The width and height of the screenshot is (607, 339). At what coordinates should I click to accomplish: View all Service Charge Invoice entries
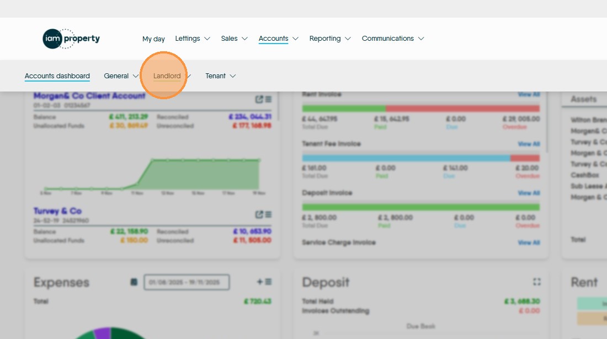pyautogui.click(x=529, y=243)
